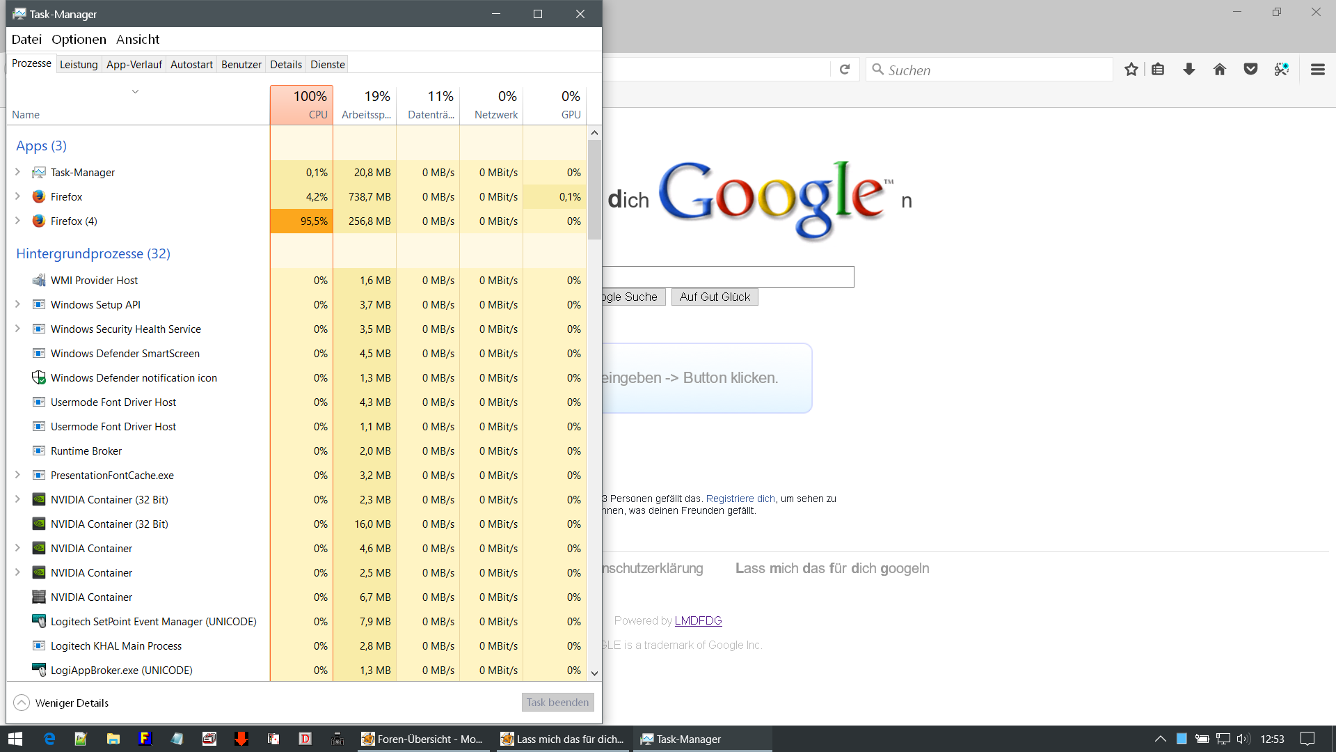
Task: Expand the Windows Setup API process
Action: (x=18, y=304)
